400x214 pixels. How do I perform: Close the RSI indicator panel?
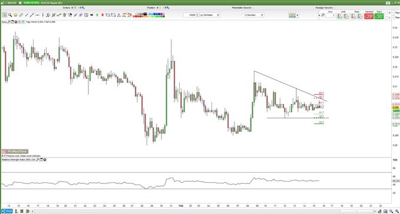pos(45,159)
